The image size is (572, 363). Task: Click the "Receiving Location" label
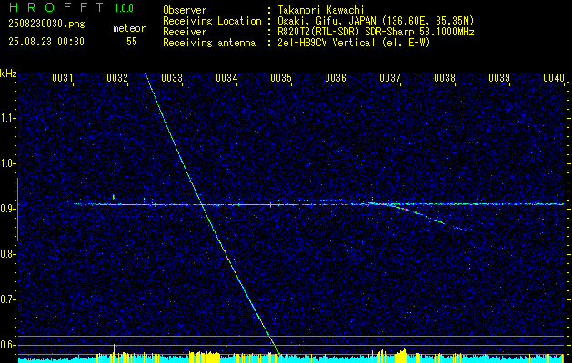[212, 21]
